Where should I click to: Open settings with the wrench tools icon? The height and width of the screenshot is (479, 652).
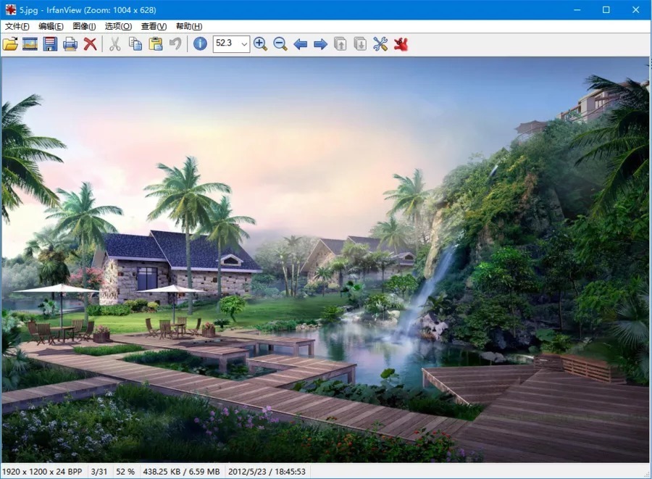380,44
